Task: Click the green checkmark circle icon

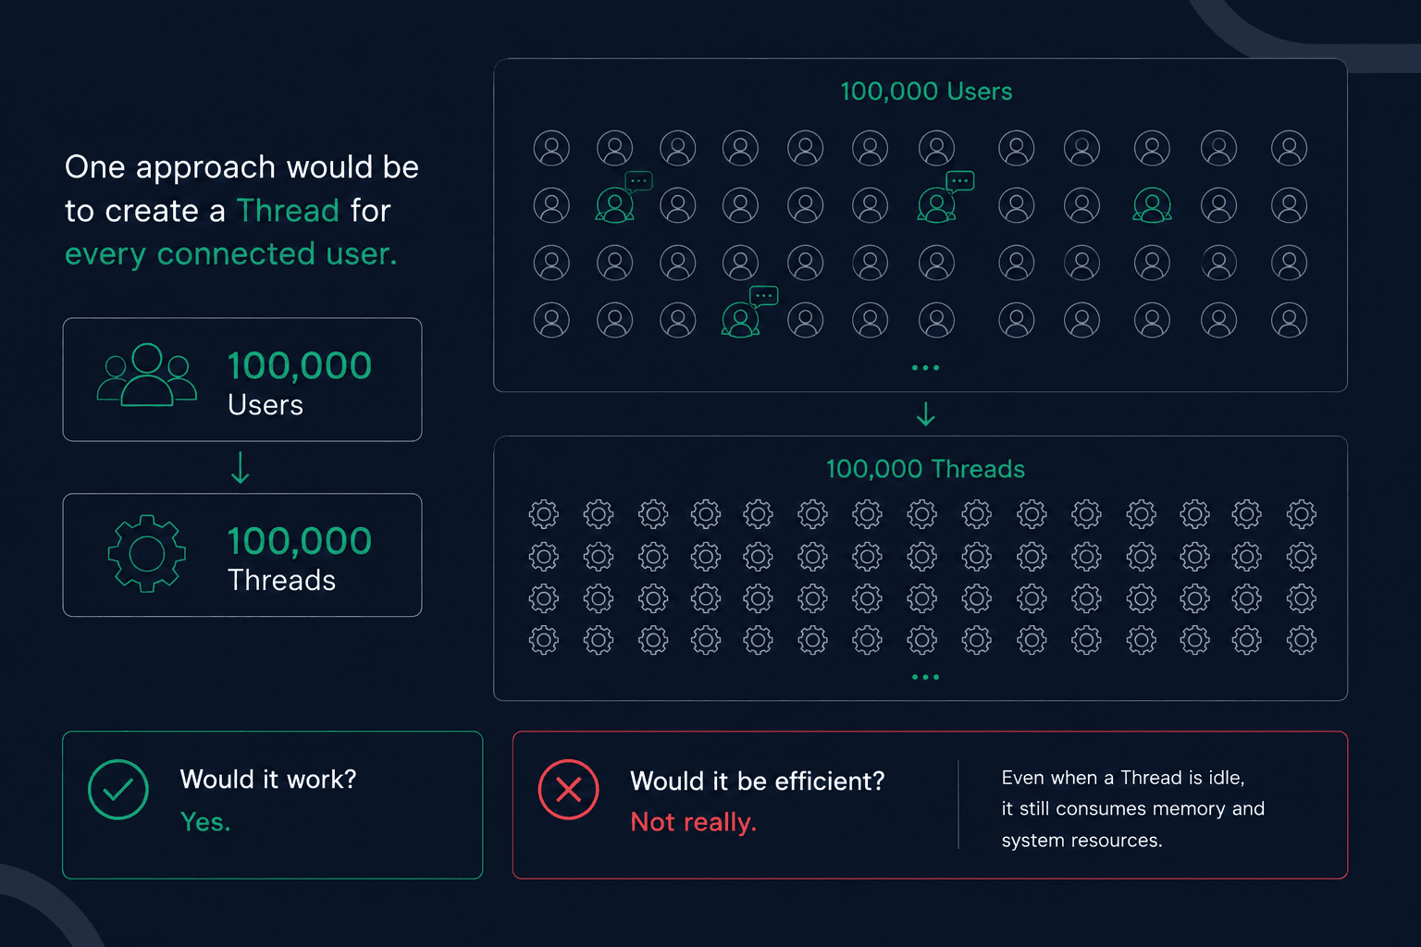Action: click(118, 790)
